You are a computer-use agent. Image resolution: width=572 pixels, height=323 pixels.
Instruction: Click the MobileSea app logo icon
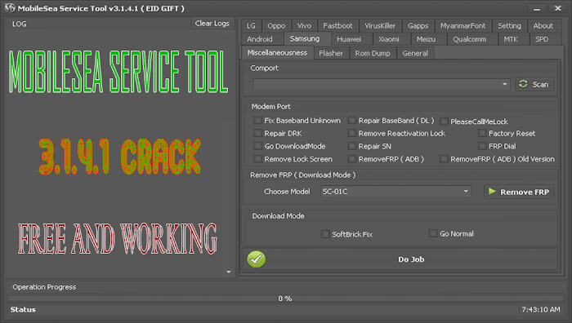click(x=10, y=8)
